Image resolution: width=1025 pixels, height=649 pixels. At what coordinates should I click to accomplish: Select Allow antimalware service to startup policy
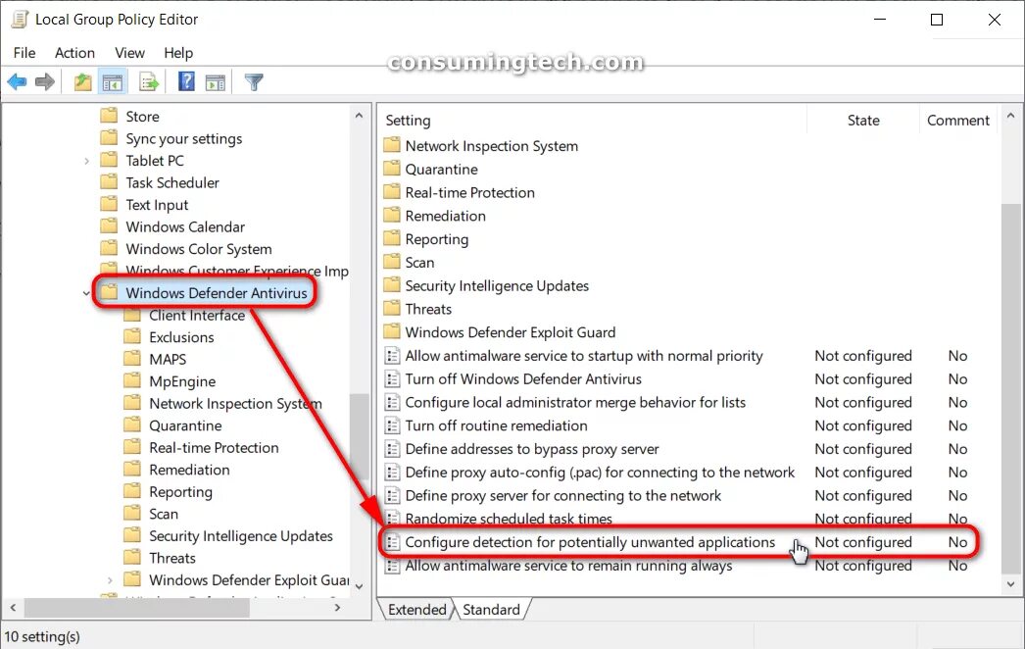[x=584, y=356]
